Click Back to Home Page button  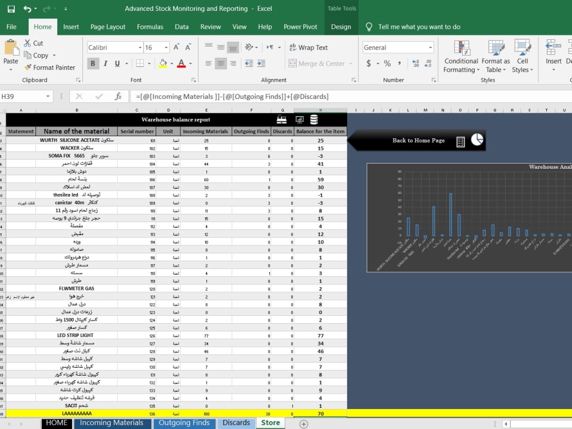pyautogui.click(x=419, y=140)
